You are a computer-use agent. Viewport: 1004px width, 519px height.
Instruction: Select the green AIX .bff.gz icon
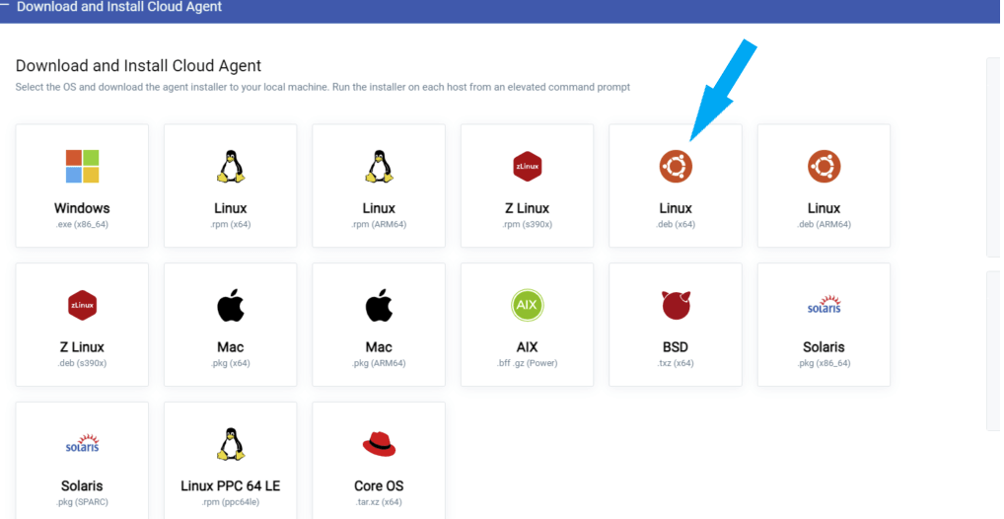click(x=527, y=305)
